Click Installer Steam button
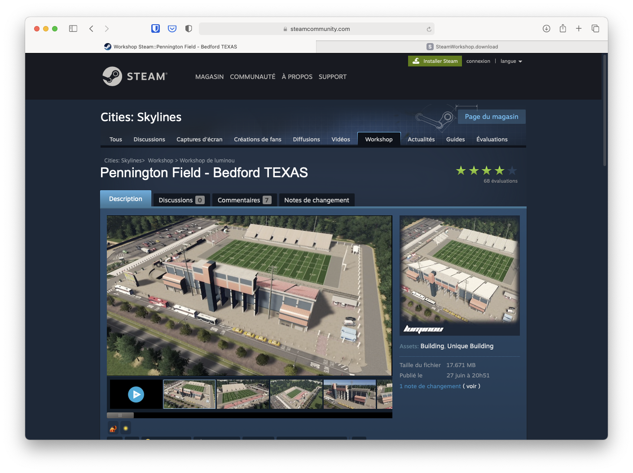The image size is (633, 473). [x=435, y=61]
